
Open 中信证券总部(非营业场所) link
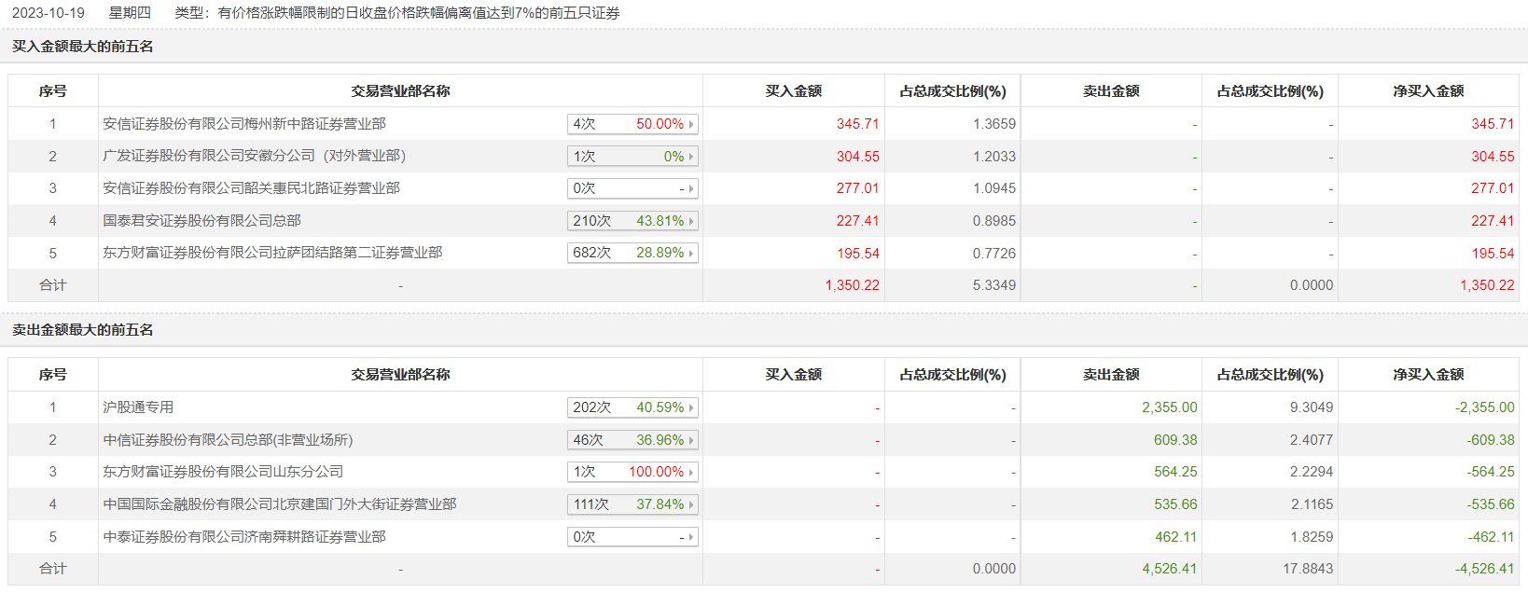pyautogui.click(x=228, y=440)
